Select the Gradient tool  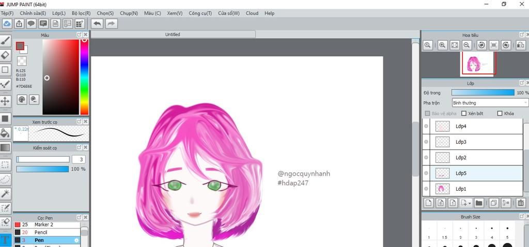(x=5, y=147)
